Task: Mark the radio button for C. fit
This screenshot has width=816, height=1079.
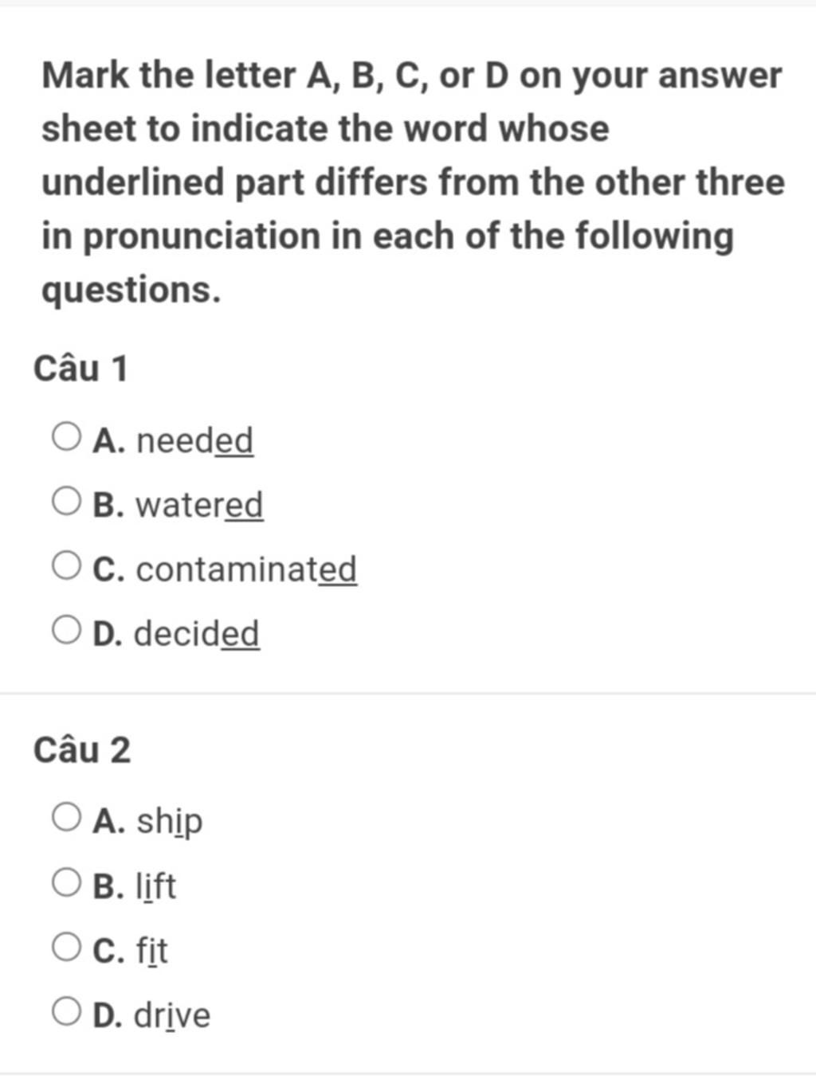Action: coord(66,947)
